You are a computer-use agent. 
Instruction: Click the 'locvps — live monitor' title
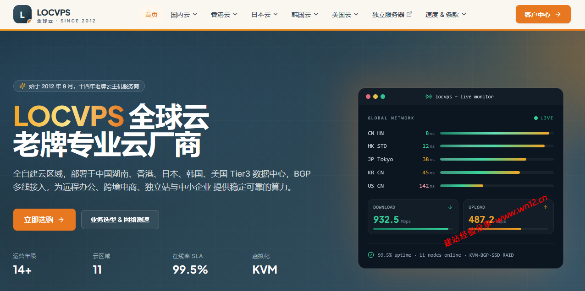464,97
